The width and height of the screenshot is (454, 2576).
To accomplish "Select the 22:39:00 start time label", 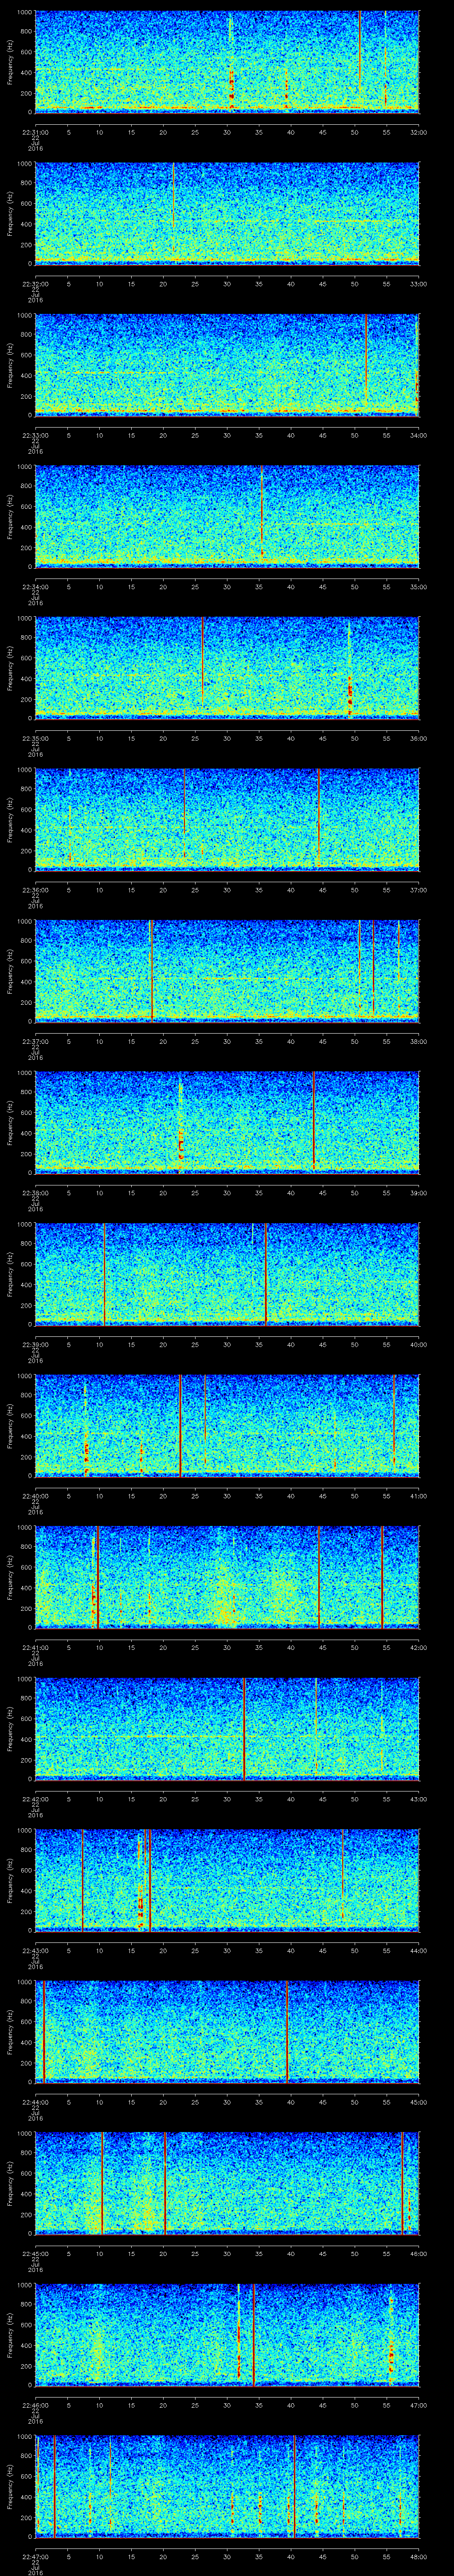I will [36, 1344].
